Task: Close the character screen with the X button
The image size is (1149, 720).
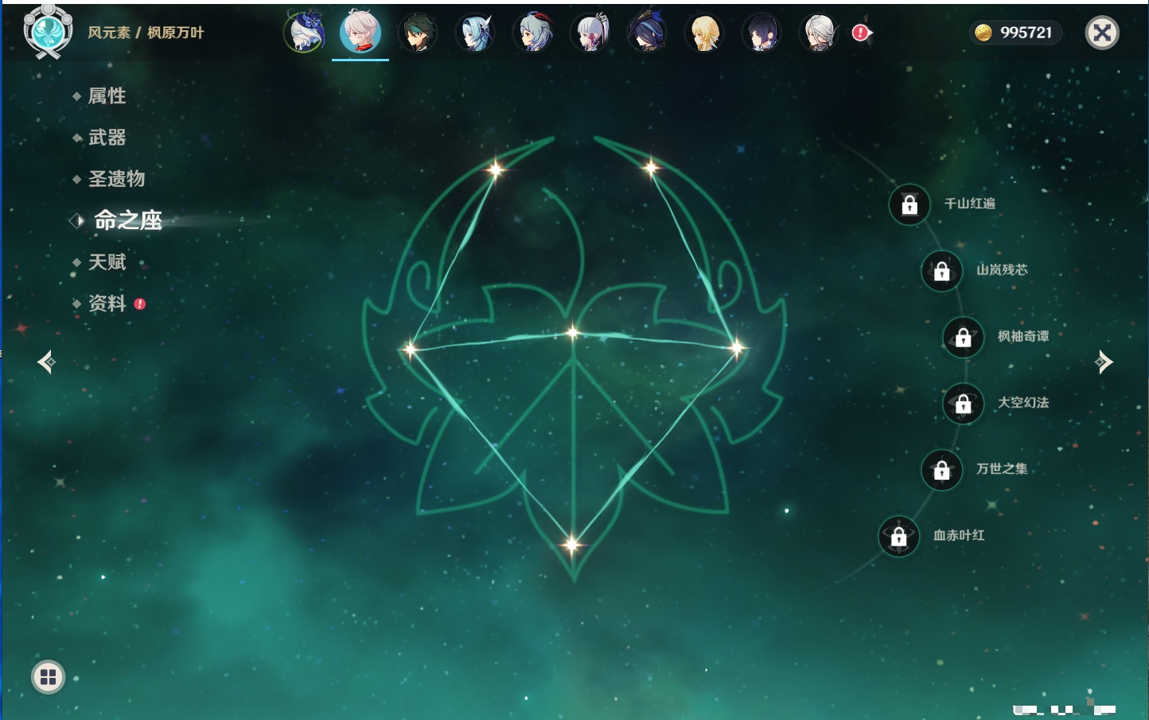Action: point(1102,33)
